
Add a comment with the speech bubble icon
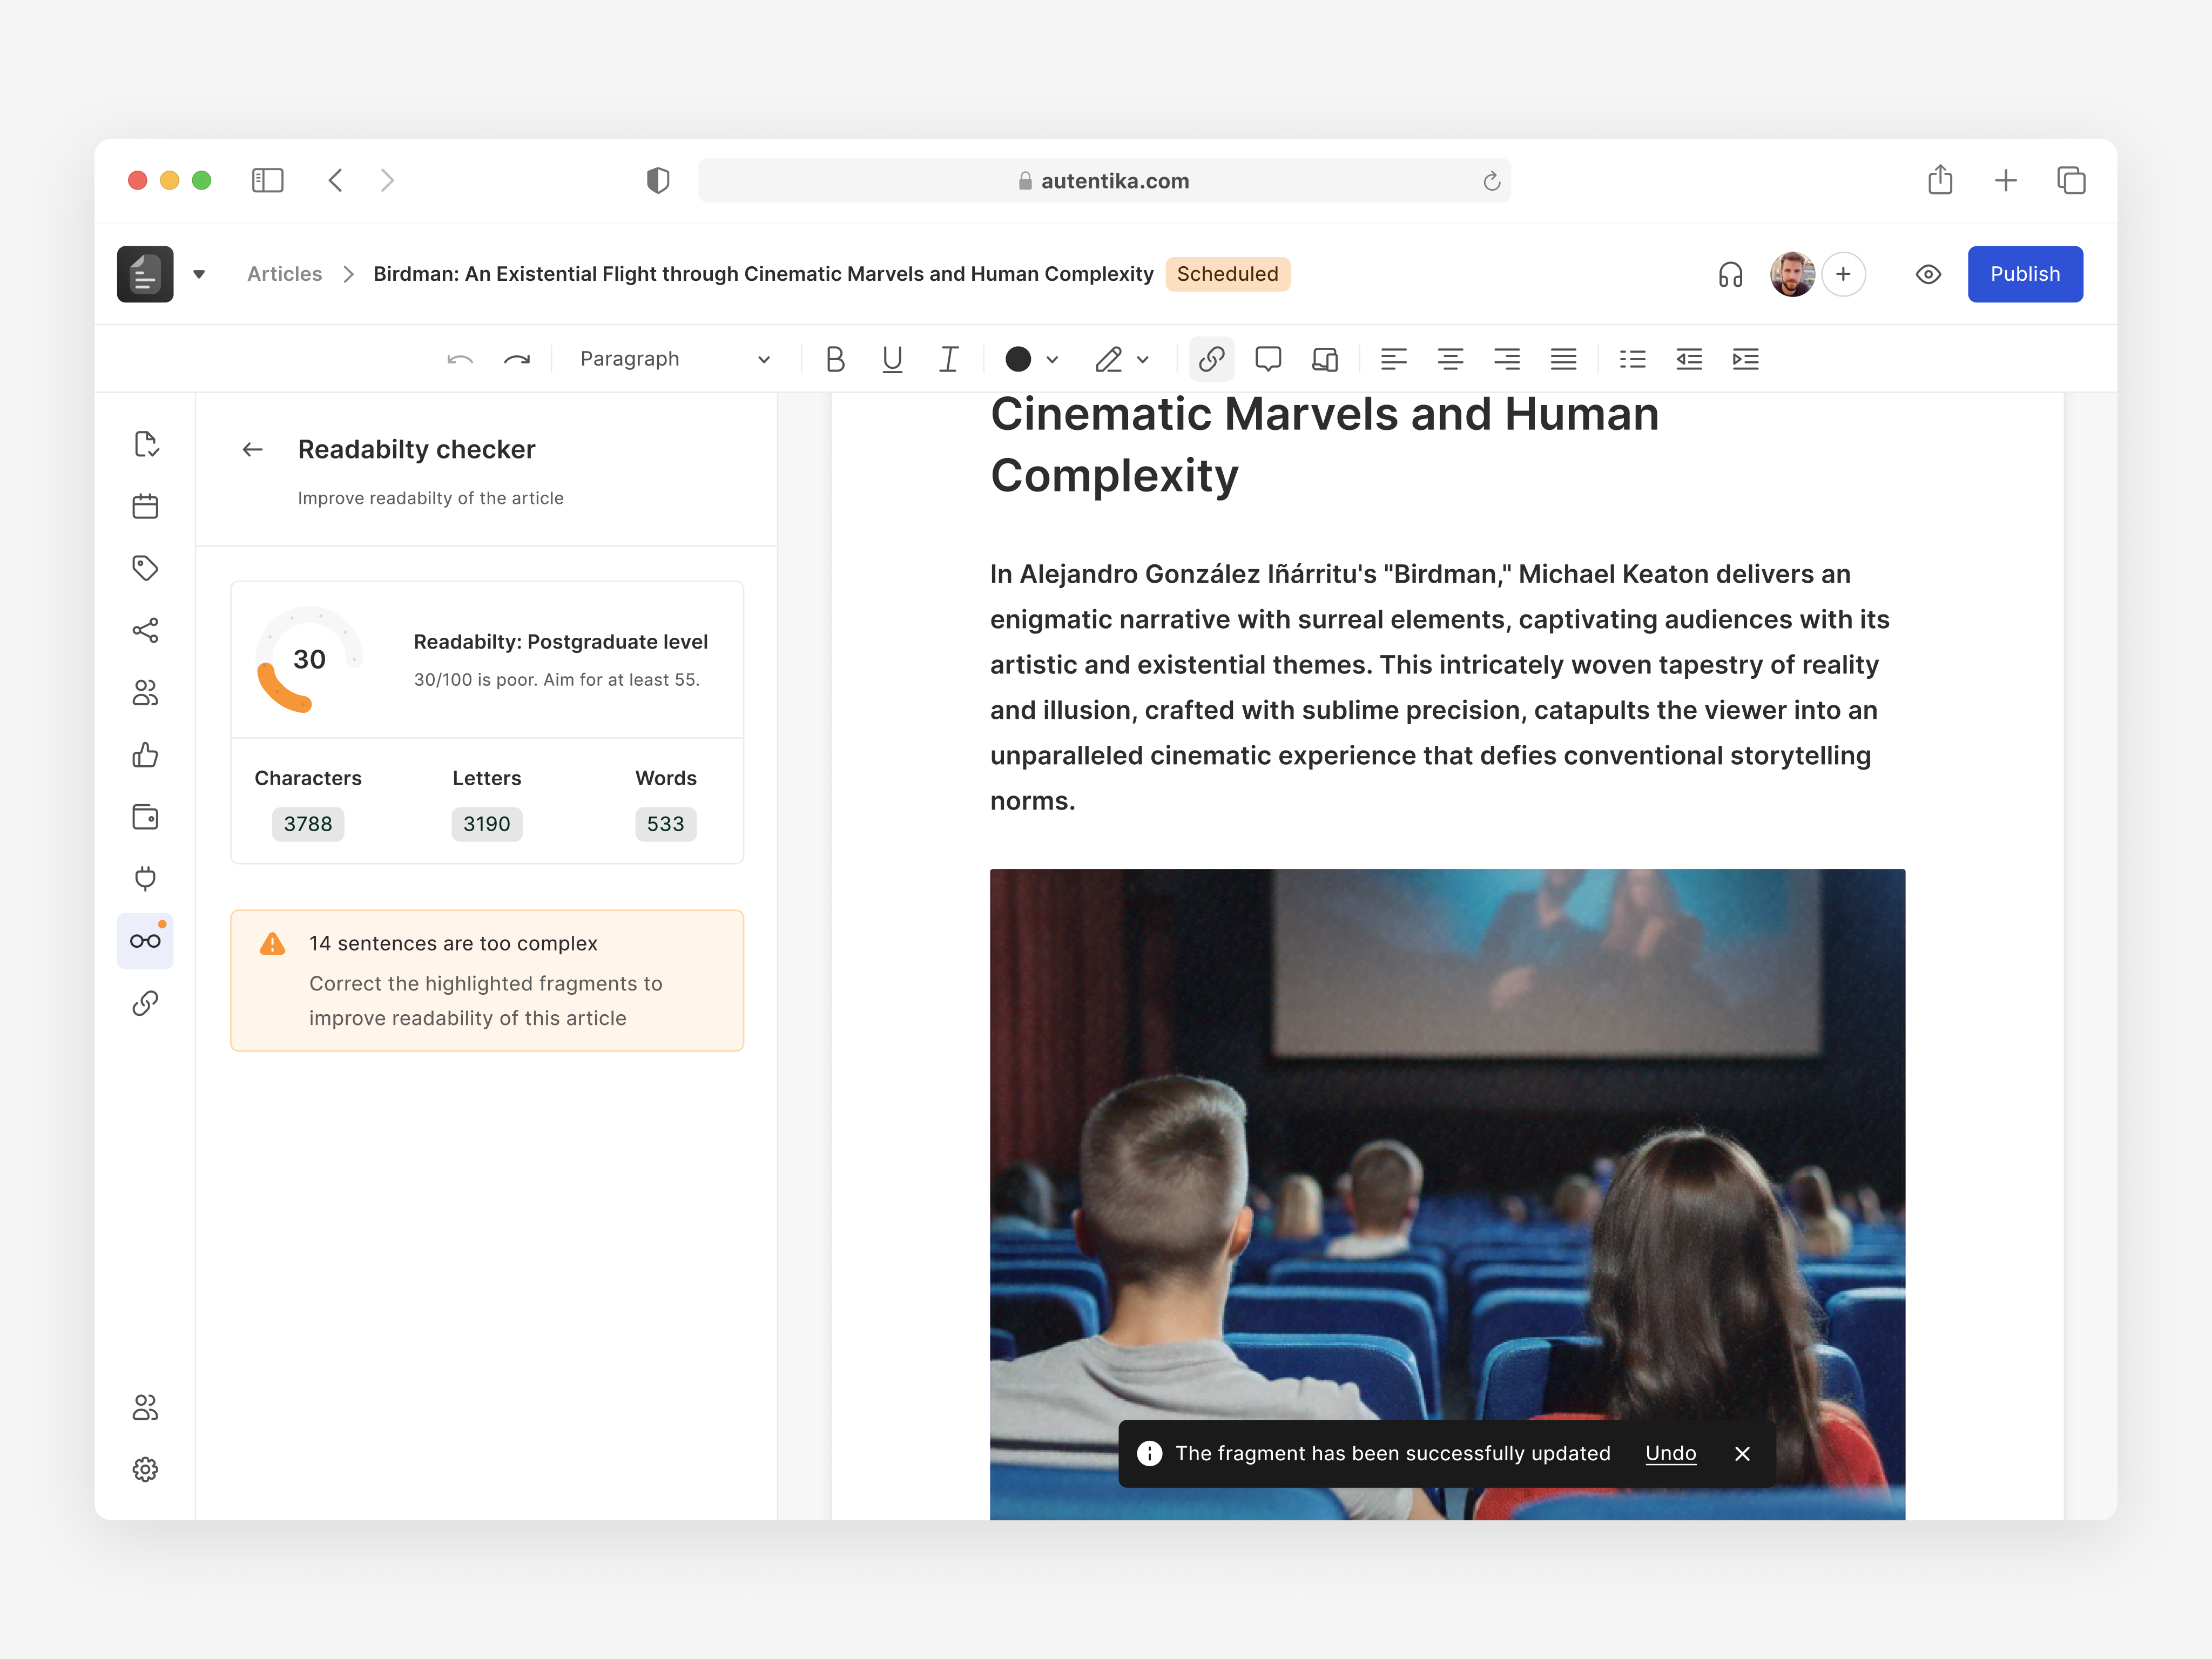1268,359
